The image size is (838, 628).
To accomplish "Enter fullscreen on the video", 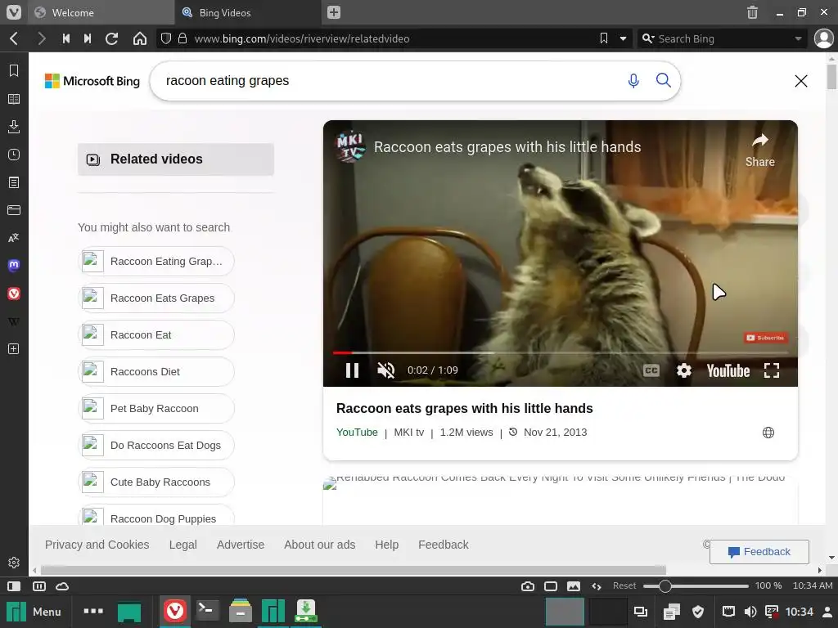I will (772, 370).
